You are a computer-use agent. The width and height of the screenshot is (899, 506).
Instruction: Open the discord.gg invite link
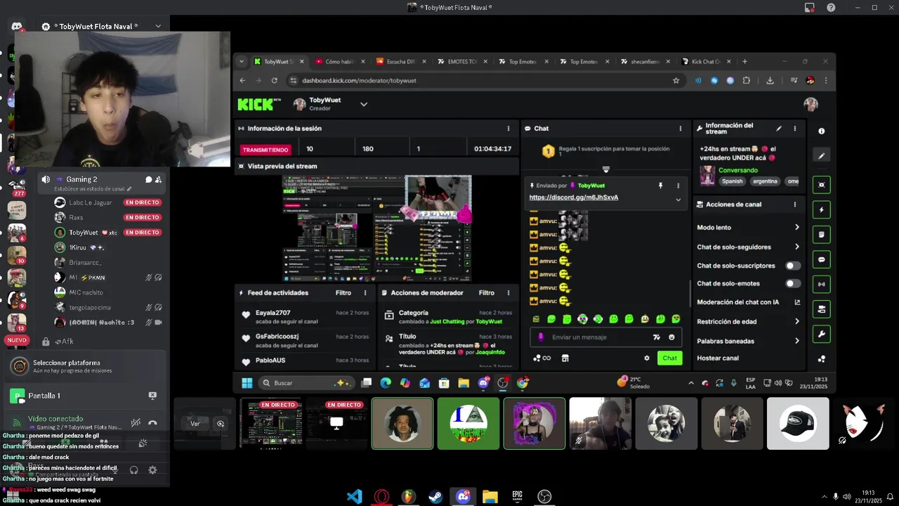coord(574,197)
